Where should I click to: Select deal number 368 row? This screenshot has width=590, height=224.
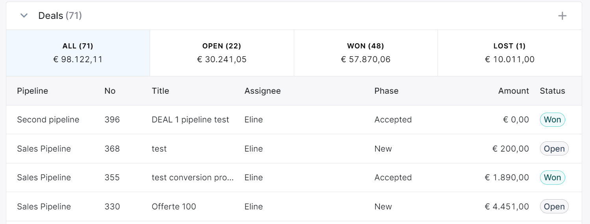[294, 149]
